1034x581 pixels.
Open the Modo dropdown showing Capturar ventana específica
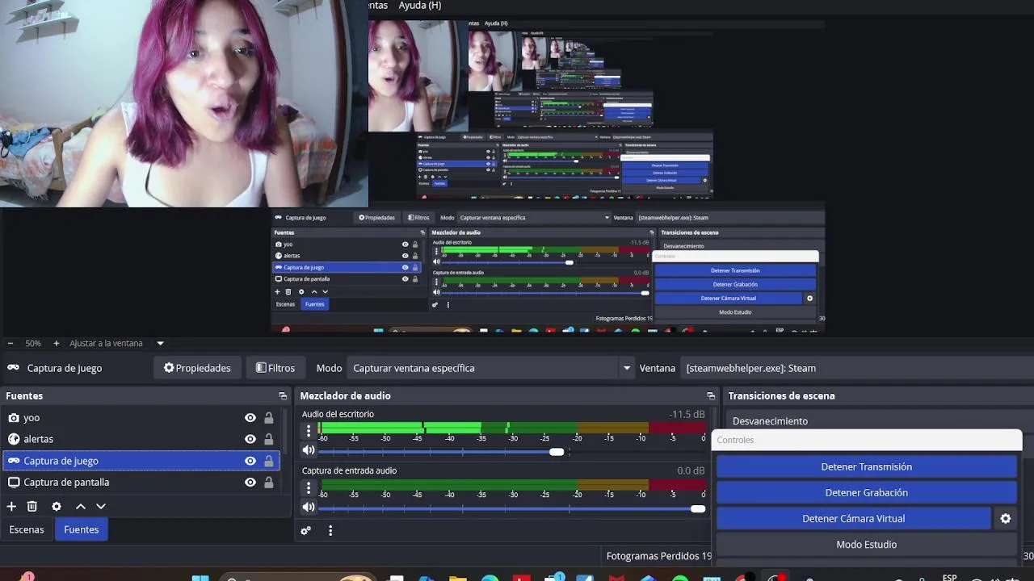[492, 368]
